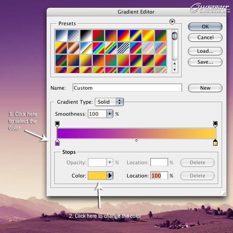Click New to add gradient preset
The image size is (233, 233).
pos(205,88)
